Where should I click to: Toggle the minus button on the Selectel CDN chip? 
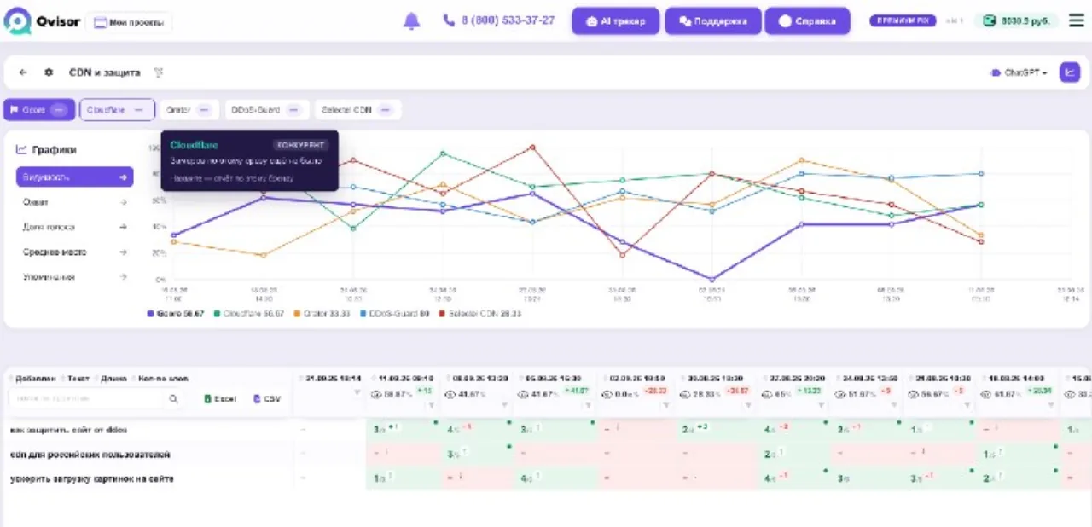pos(385,110)
